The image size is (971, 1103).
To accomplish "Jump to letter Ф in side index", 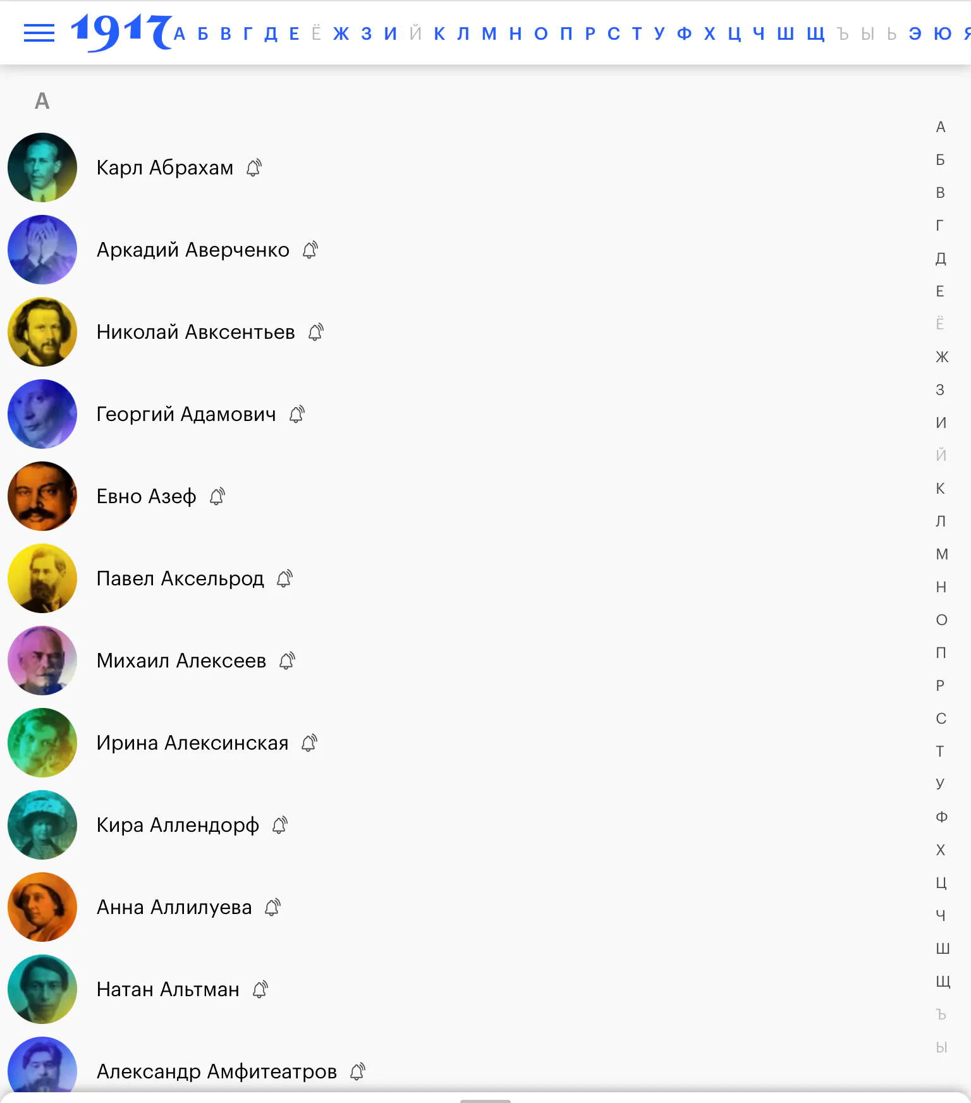I will 942,817.
